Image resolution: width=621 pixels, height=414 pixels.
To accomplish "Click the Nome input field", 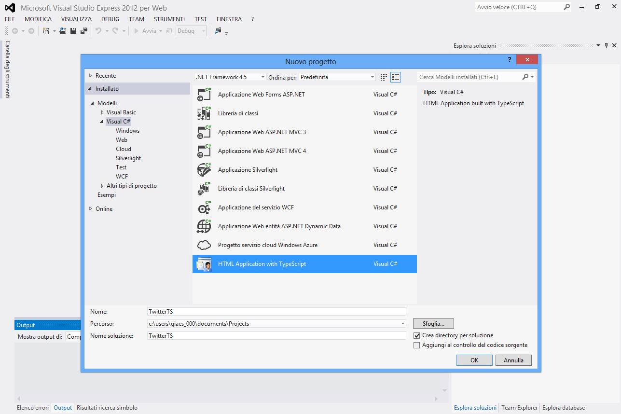I will 276,312.
